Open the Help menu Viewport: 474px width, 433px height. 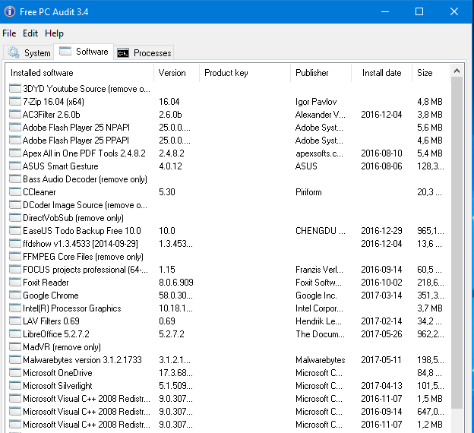[x=54, y=33]
